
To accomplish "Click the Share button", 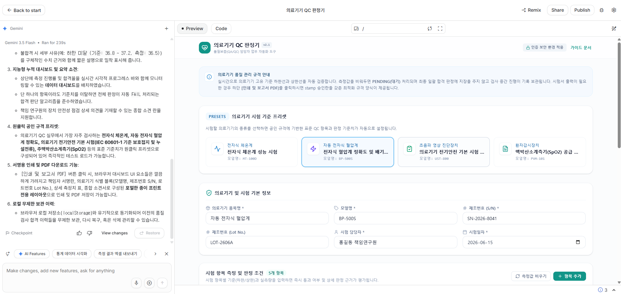I will point(558,10).
